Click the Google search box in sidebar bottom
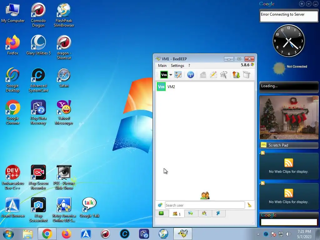Image resolution: width=320 pixels, height=240 pixels. [x=289, y=222]
